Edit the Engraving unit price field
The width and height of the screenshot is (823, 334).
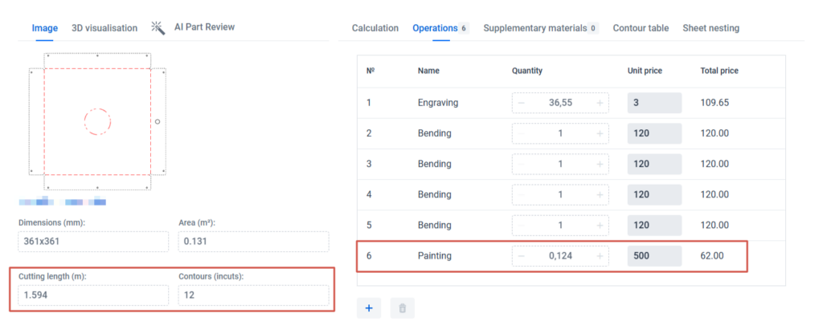[x=654, y=103]
